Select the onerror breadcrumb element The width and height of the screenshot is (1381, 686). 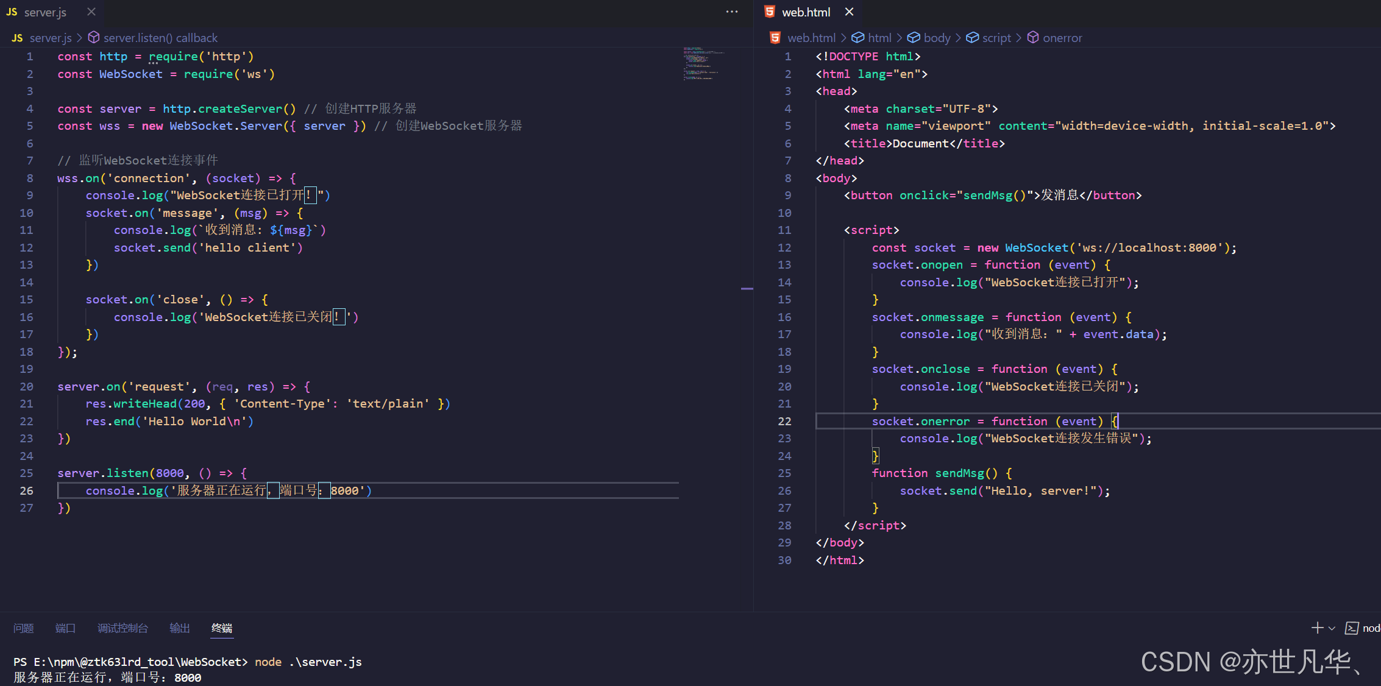(1062, 38)
